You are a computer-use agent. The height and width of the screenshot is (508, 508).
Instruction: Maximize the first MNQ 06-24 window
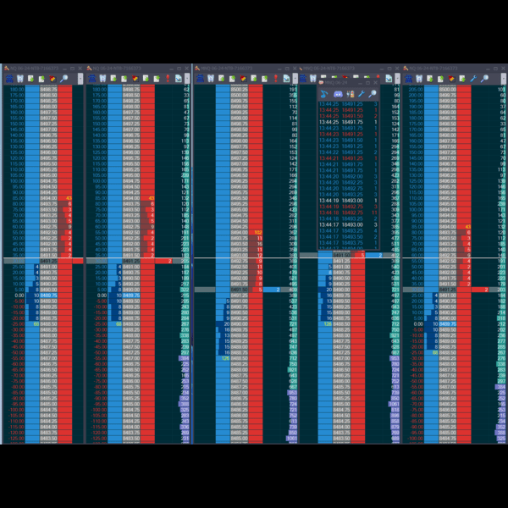287,69
